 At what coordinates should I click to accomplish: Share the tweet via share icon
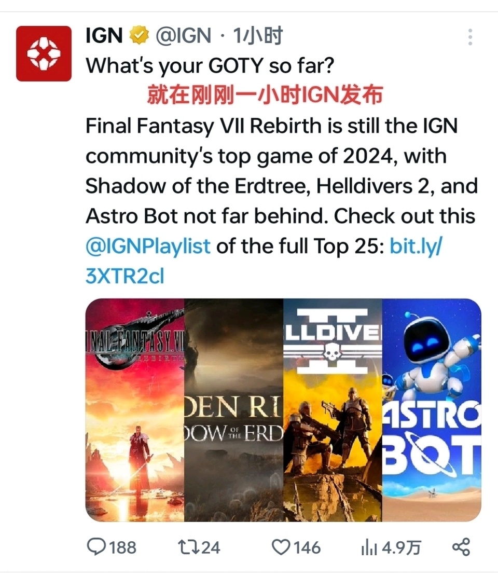(461, 547)
